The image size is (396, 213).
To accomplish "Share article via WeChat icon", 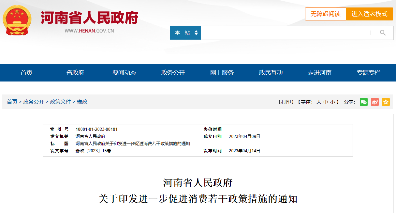I will coord(364,102).
